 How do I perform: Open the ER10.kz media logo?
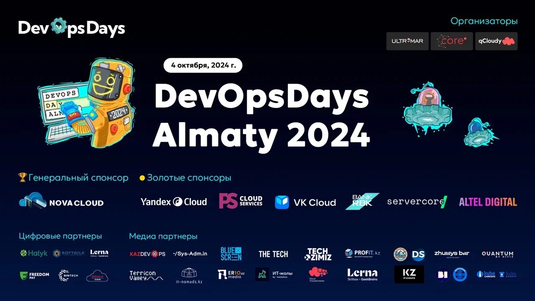[x=231, y=275]
